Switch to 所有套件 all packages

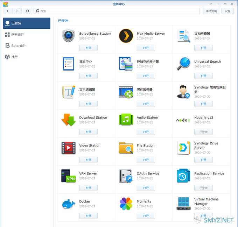point(27,34)
